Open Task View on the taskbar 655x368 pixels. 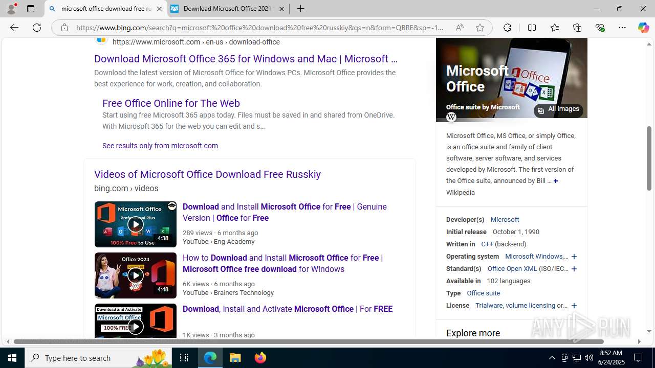[184, 358]
